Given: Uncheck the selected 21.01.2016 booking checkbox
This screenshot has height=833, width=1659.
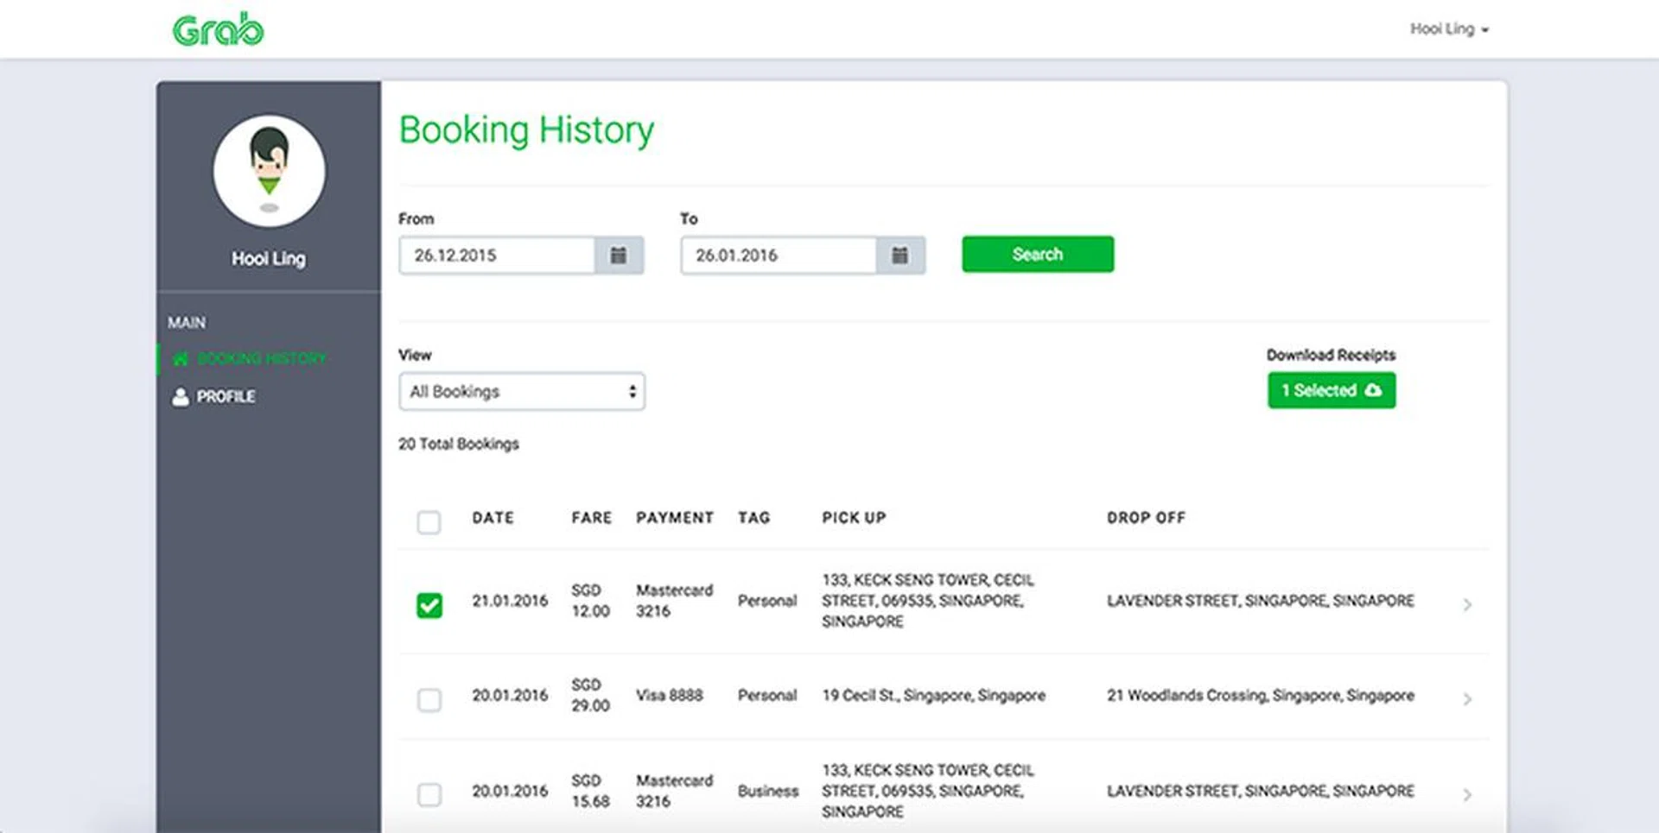Looking at the screenshot, I should [x=429, y=605].
